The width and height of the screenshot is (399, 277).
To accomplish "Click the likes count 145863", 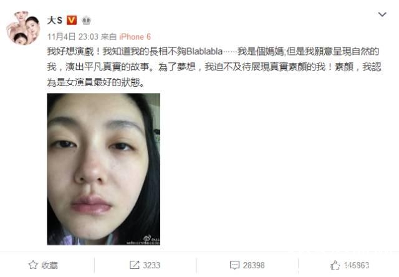I will click(x=357, y=265).
